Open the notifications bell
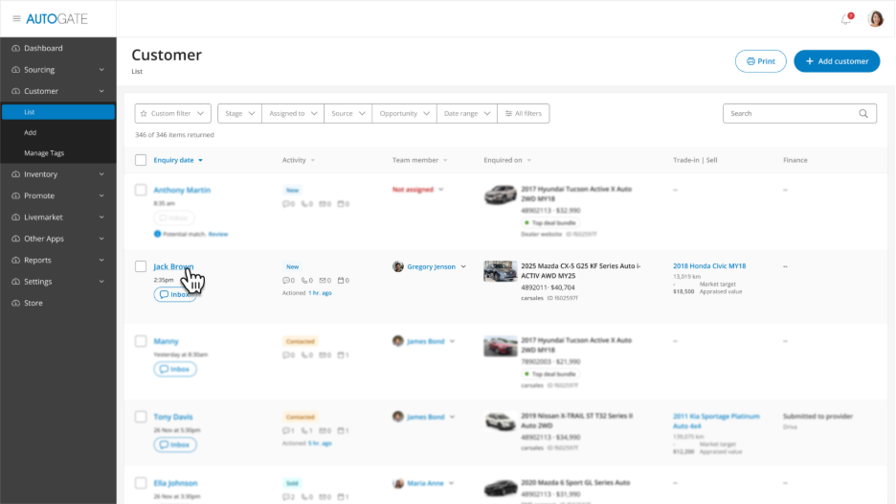This screenshot has height=504, width=896. pos(845,19)
